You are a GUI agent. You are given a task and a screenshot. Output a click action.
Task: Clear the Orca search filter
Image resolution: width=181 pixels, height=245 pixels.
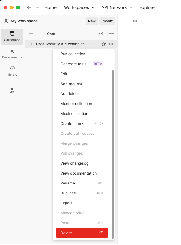[x=101, y=34]
